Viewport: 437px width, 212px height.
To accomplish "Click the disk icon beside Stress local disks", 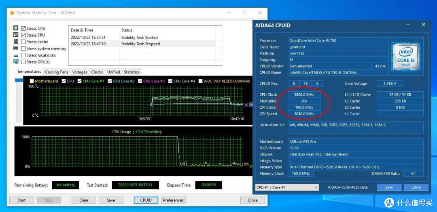I will pyautogui.click(x=16, y=55).
